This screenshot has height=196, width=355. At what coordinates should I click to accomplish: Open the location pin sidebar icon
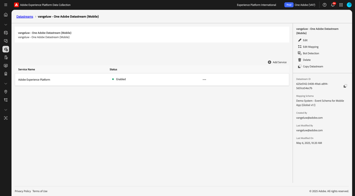point(6,92)
